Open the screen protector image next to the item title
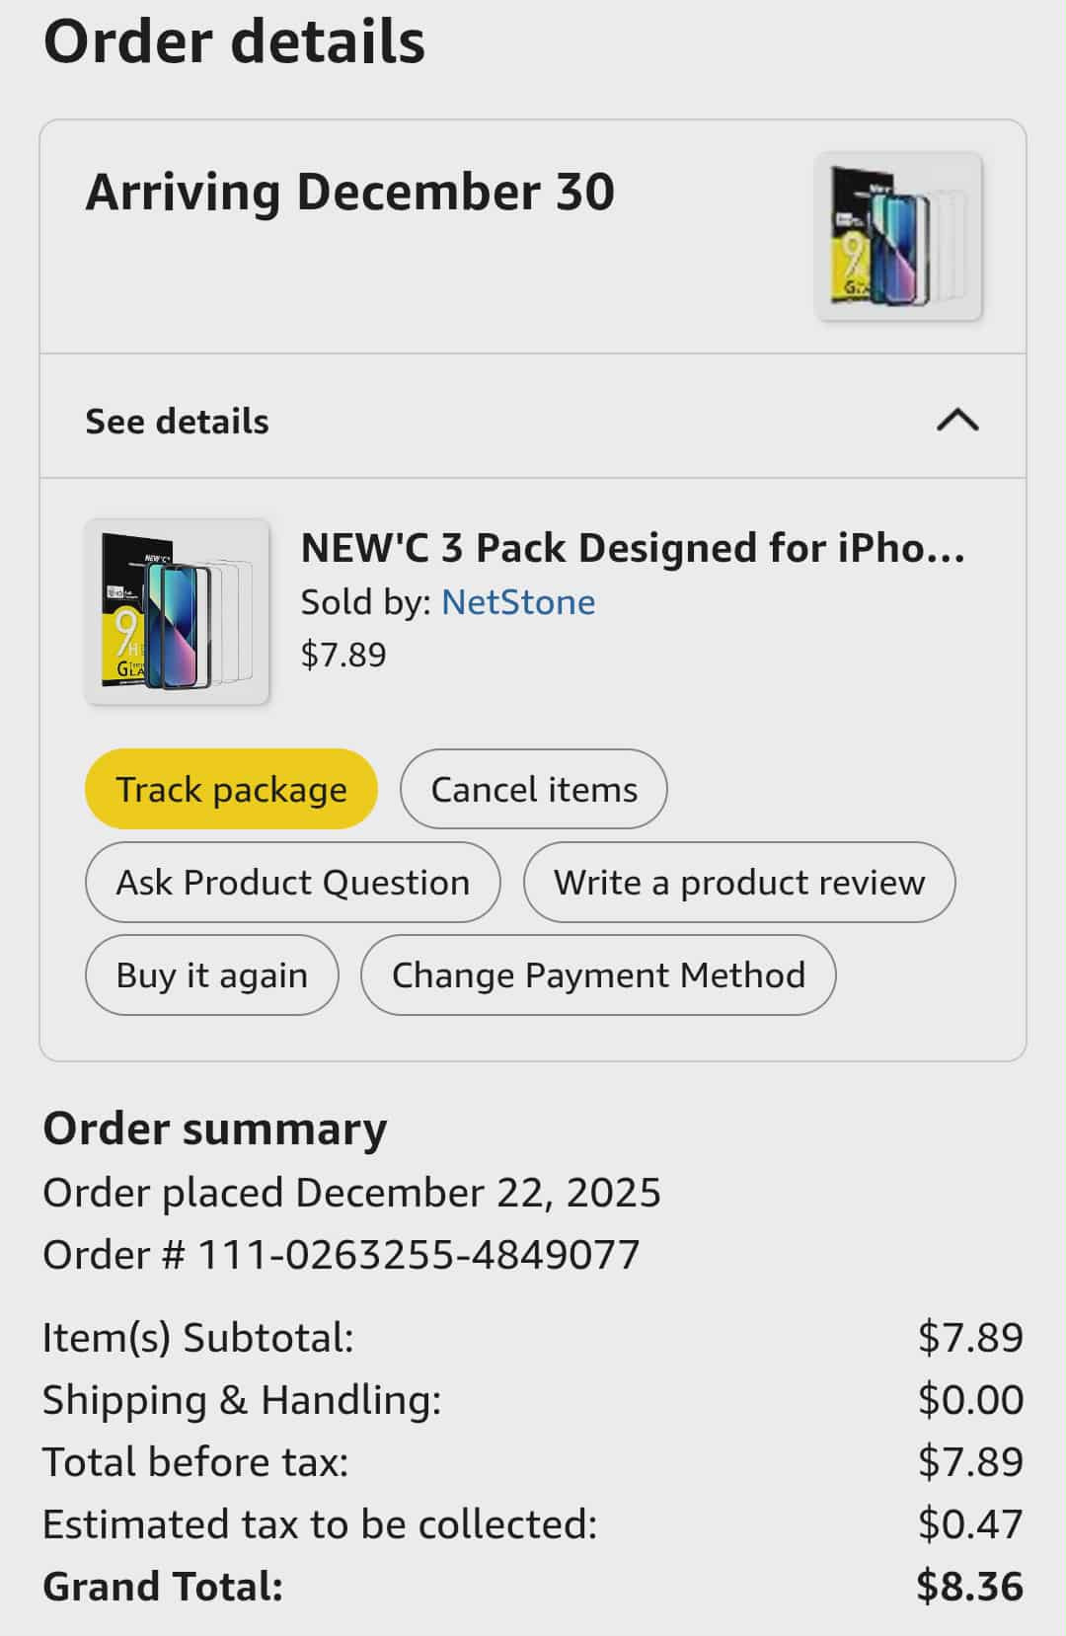 click(x=177, y=611)
